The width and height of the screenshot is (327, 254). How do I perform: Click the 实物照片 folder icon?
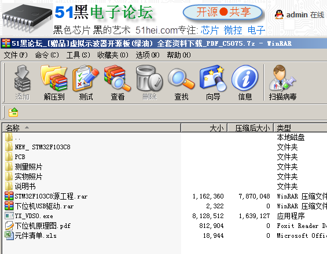tap(9, 176)
